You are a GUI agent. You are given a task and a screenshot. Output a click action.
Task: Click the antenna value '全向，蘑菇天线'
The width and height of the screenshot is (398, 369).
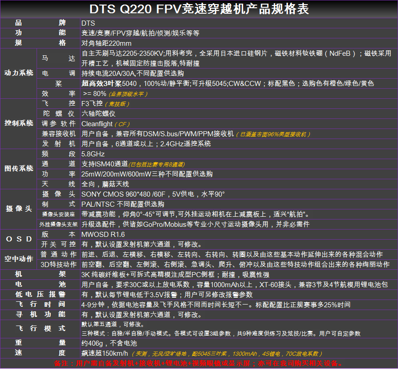point(105,184)
